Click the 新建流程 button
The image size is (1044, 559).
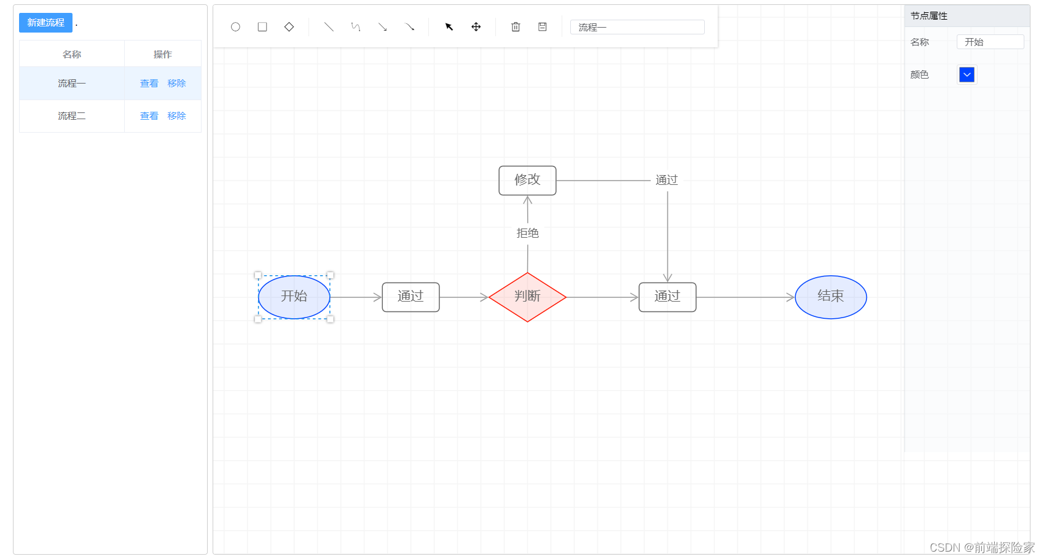pos(45,23)
